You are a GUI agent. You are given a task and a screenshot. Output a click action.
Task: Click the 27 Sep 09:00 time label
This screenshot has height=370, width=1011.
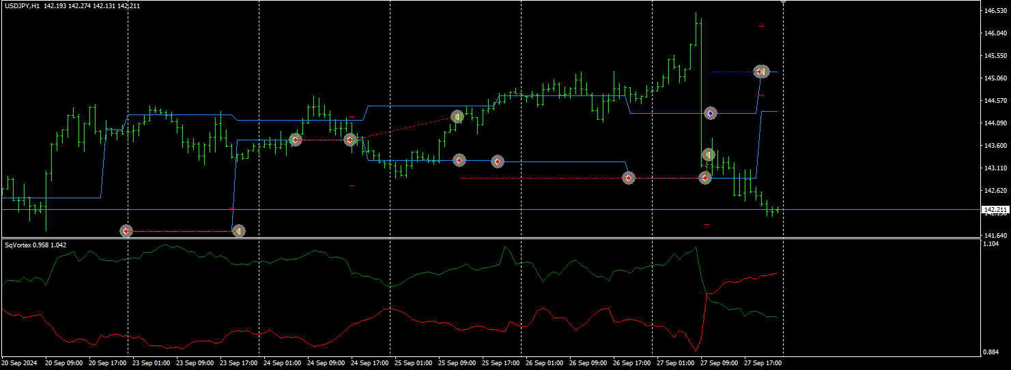tap(719, 363)
